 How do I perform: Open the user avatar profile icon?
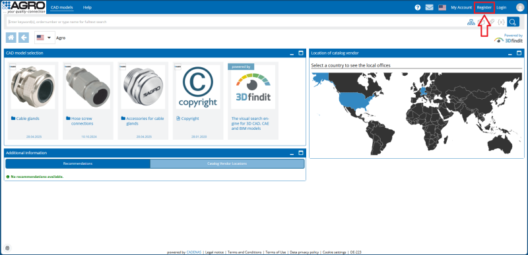(520, 7)
